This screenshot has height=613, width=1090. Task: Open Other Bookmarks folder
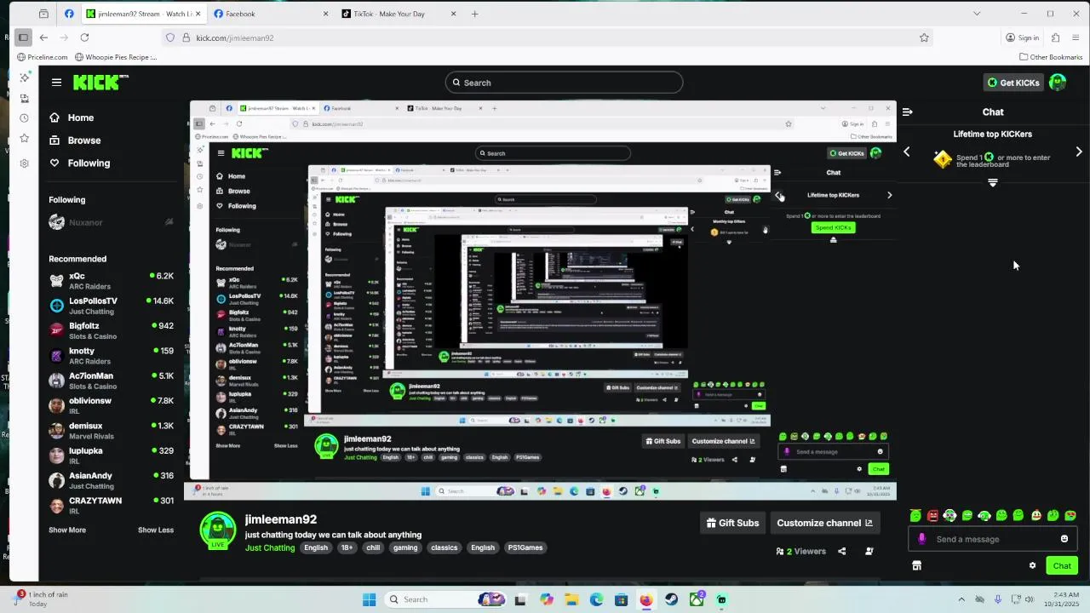point(1050,57)
